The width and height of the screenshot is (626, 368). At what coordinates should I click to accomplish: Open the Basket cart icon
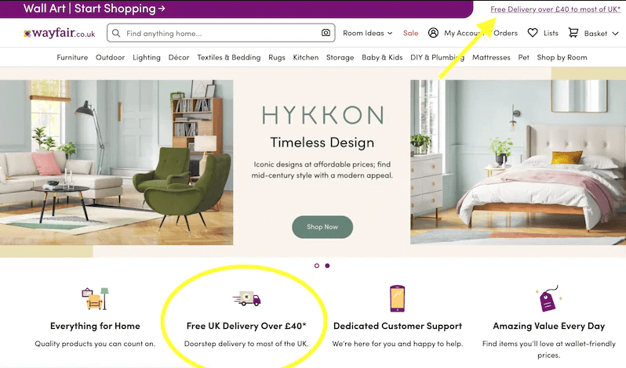(573, 34)
